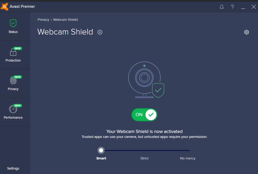The image size is (258, 174).
Task: Go back to Privacy breadcrumb
Action: (43, 20)
